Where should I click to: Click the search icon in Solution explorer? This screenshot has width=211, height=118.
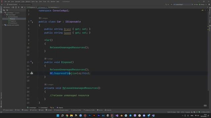pyautogui.click(x=7, y=10)
